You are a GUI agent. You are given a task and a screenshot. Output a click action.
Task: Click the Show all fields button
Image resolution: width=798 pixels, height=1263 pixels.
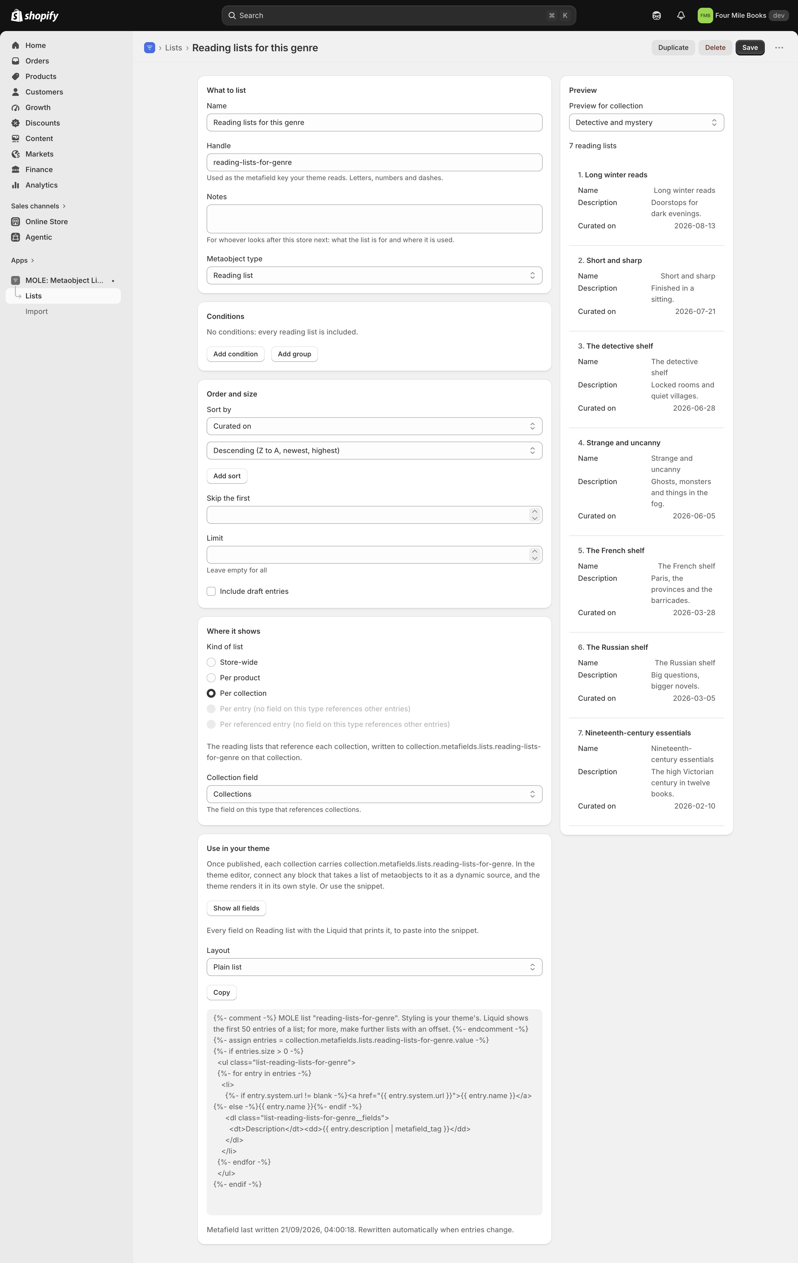[236, 908]
